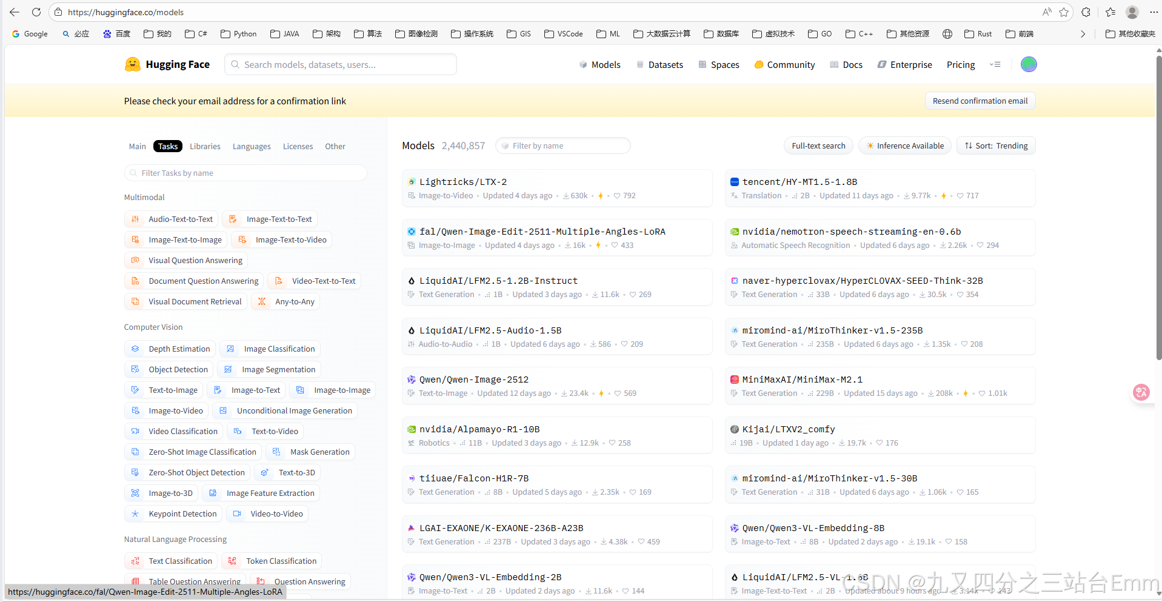This screenshot has width=1162, height=602.
Task: Switch to the Main filter tab
Action: coord(137,146)
